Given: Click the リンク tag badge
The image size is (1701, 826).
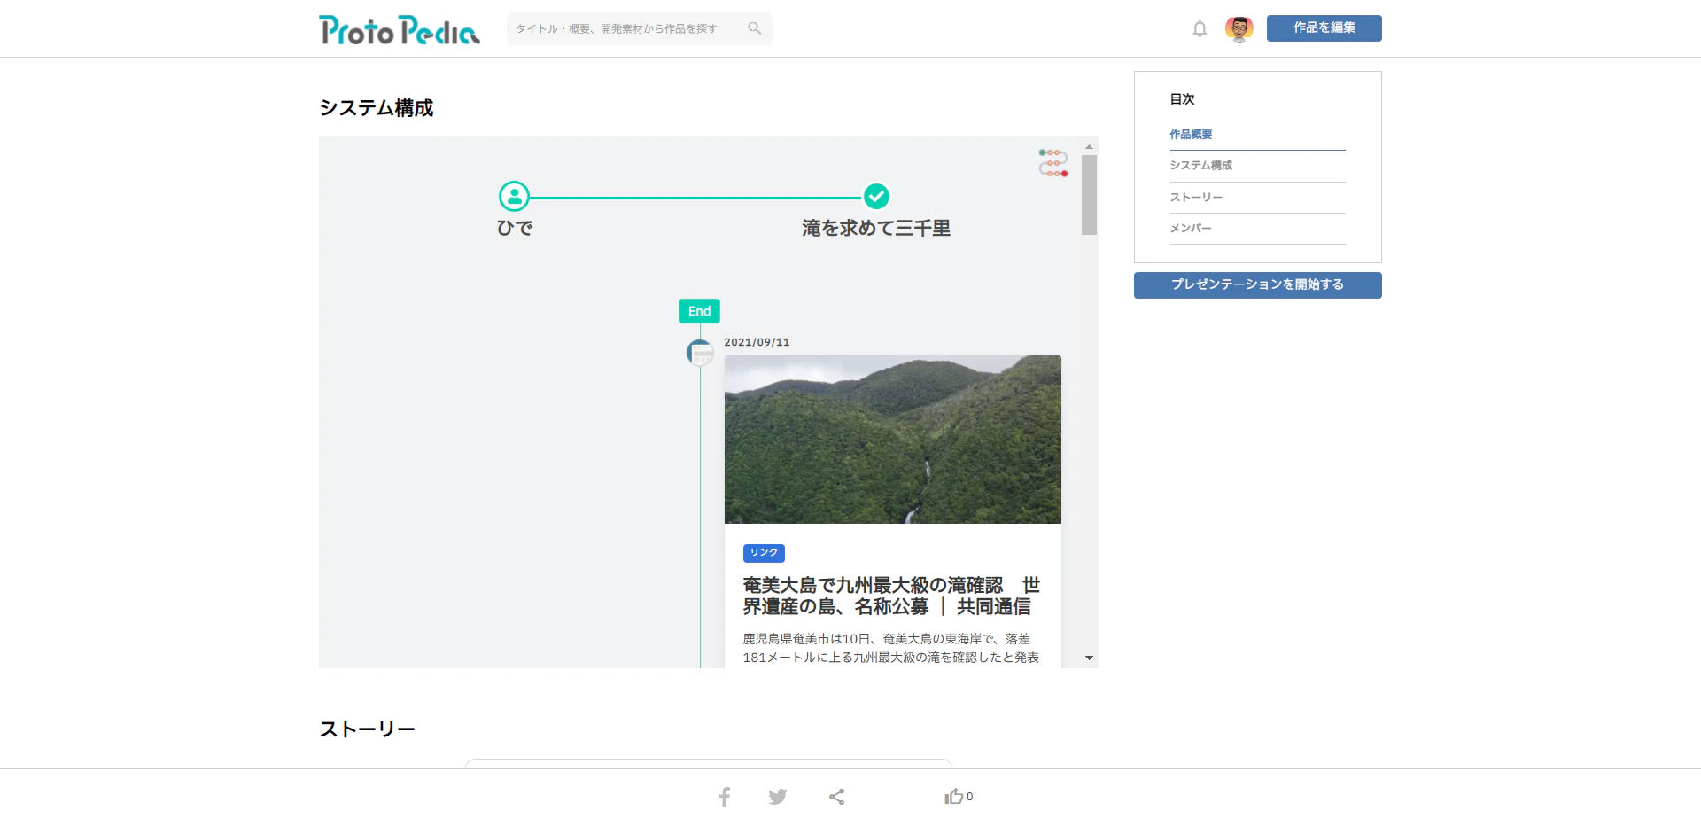Looking at the screenshot, I should [x=764, y=553].
